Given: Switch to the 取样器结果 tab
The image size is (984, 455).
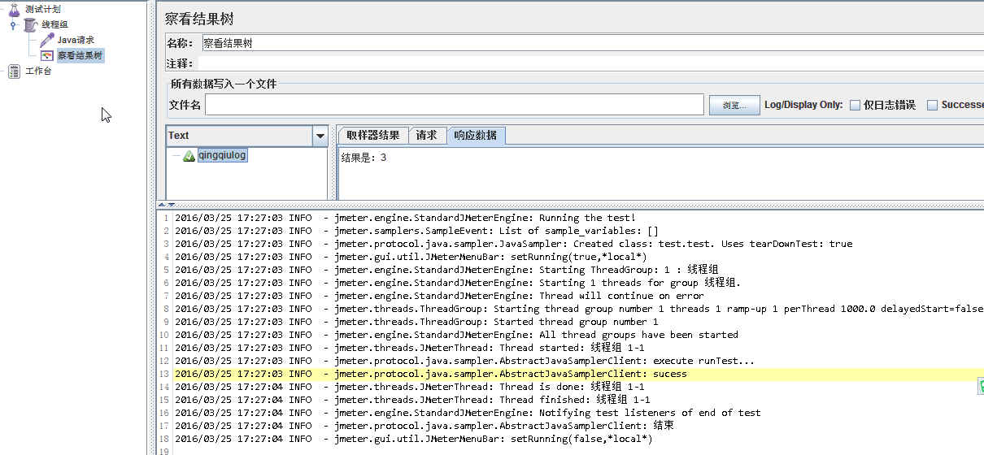Looking at the screenshot, I should (372, 136).
